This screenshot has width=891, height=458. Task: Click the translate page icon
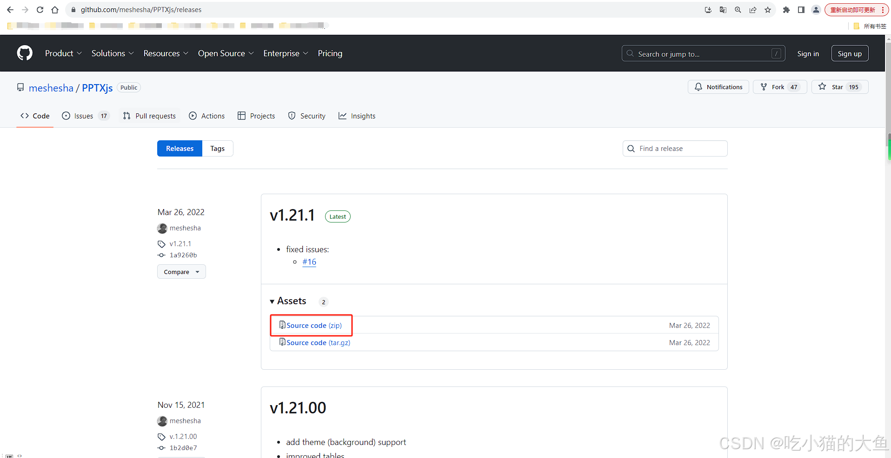(x=723, y=10)
